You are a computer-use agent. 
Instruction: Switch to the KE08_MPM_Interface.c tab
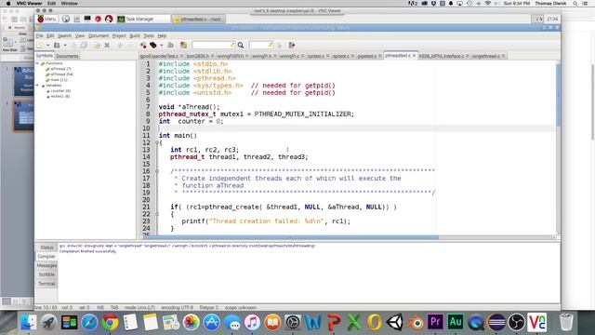442,56
